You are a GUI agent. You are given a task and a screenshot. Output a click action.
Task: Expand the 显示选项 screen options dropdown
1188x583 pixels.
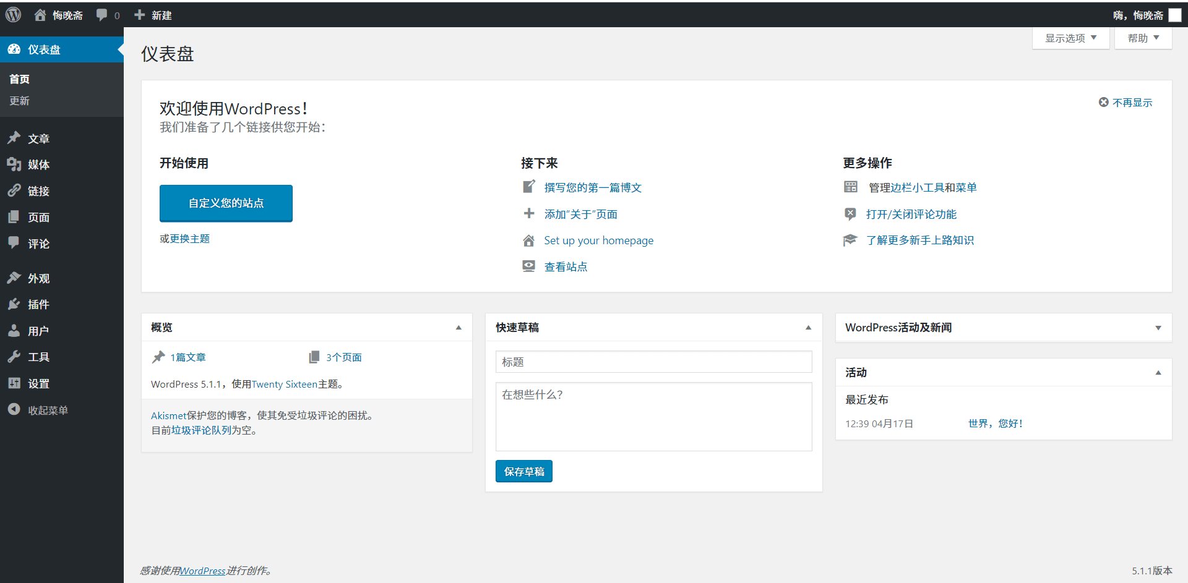click(1071, 38)
